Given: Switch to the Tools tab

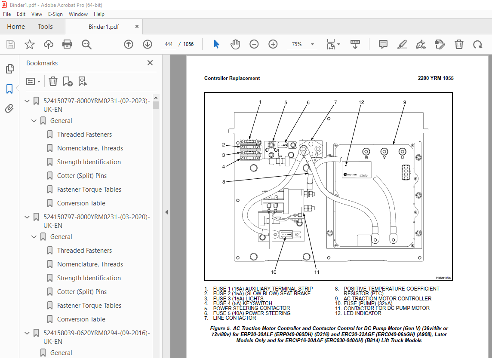Looking at the screenshot, I should click(45, 27).
